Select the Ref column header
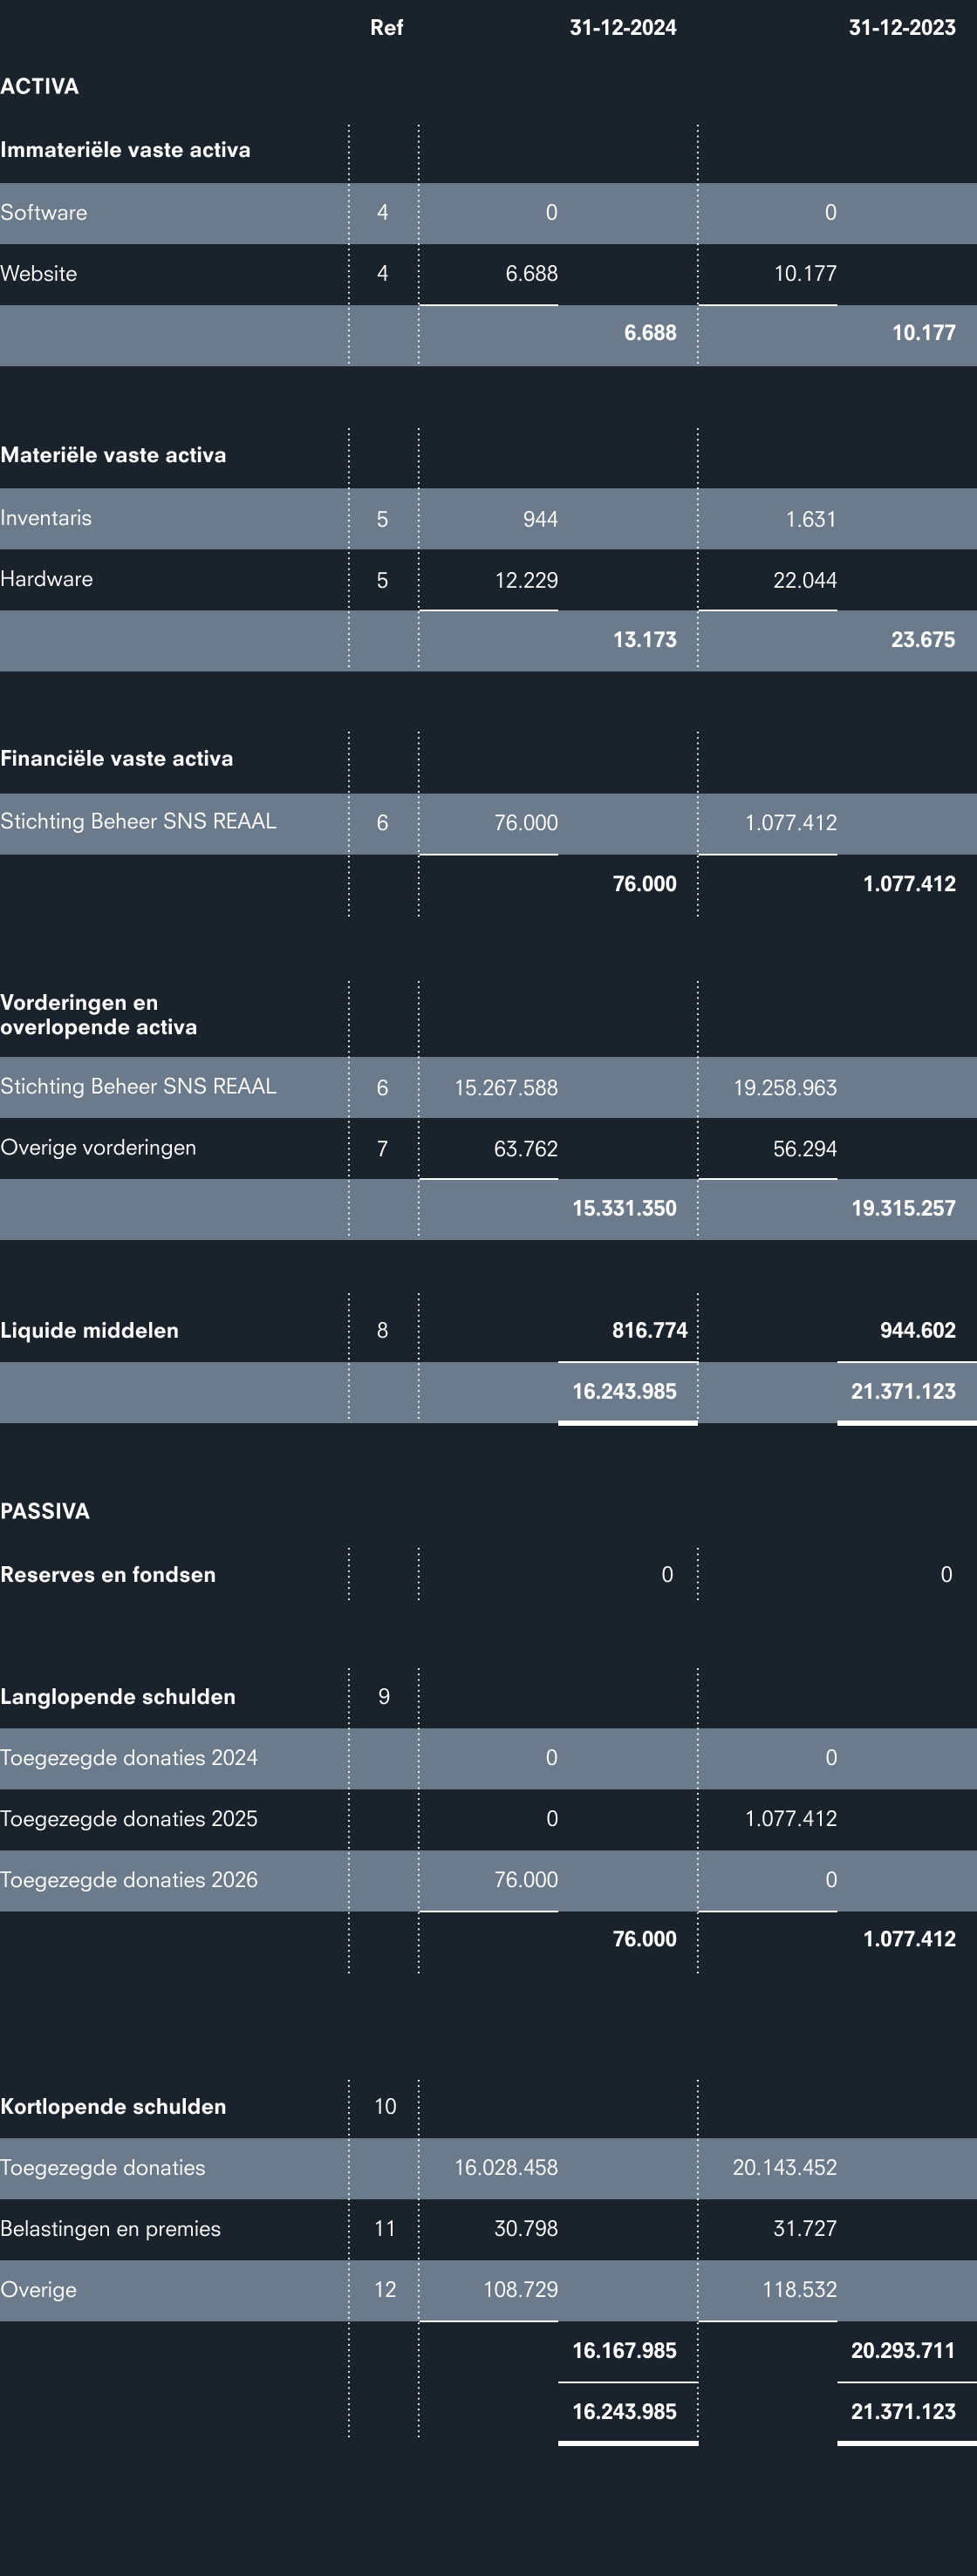 click(386, 28)
